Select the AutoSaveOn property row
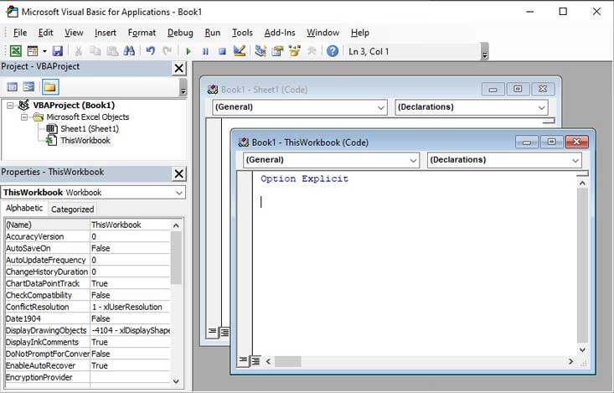This screenshot has height=393, width=614. click(x=88, y=248)
